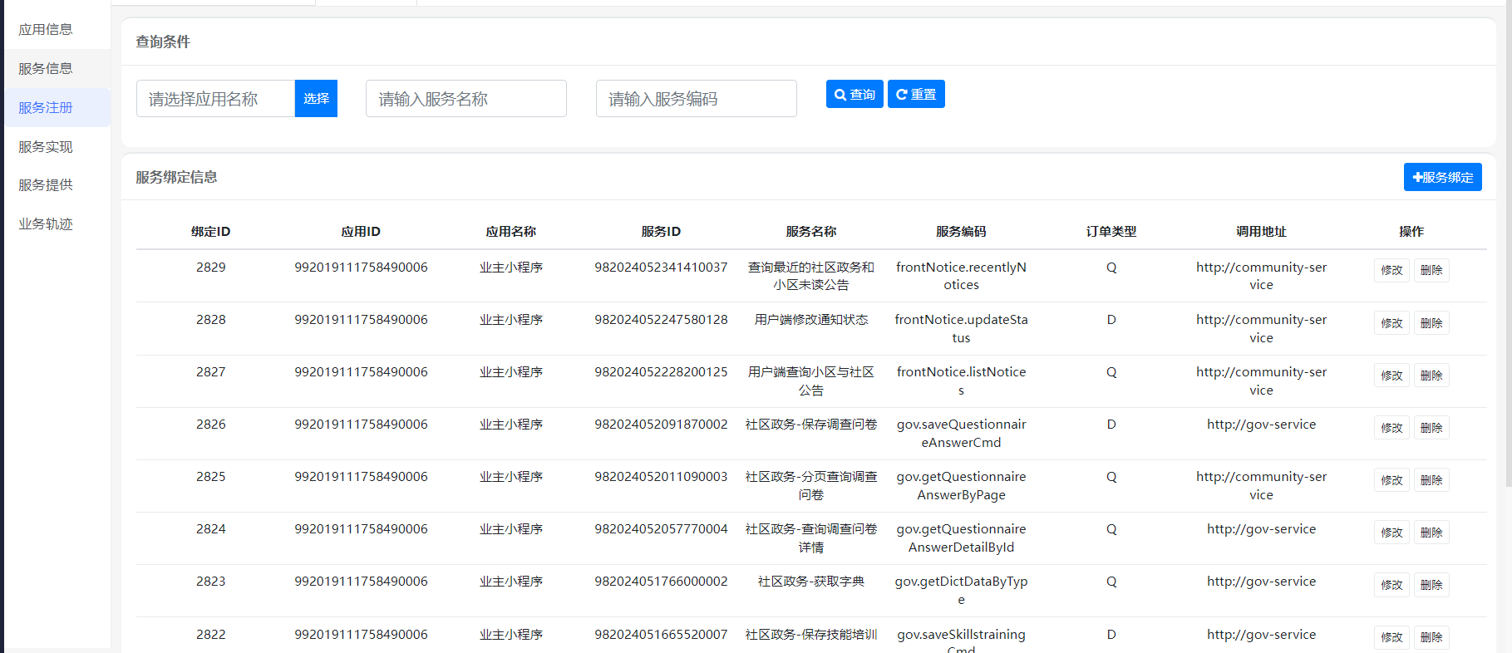The height and width of the screenshot is (653, 1512).
Task: Click the 操作 column header
Action: coord(1411,231)
